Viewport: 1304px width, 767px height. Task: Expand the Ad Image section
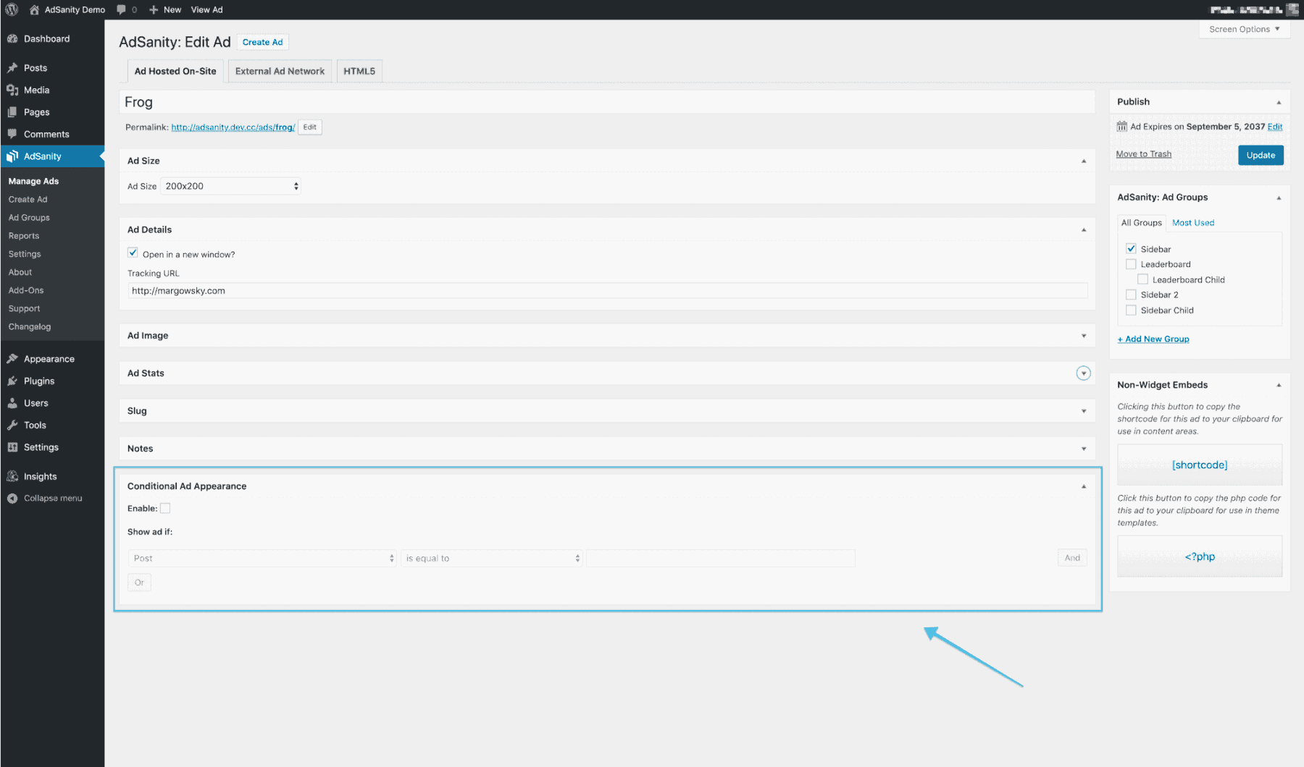coord(1082,335)
